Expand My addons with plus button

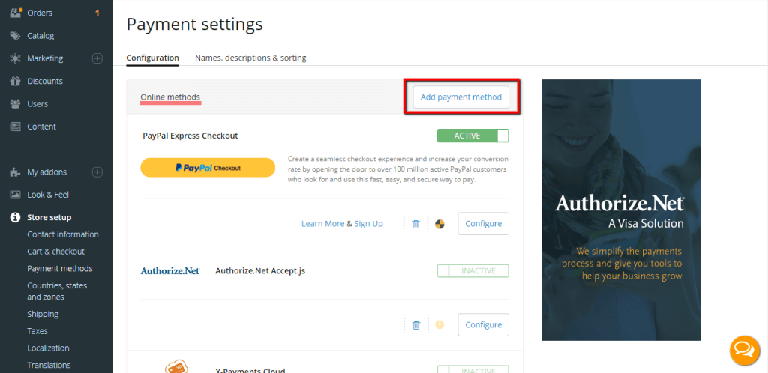[97, 172]
